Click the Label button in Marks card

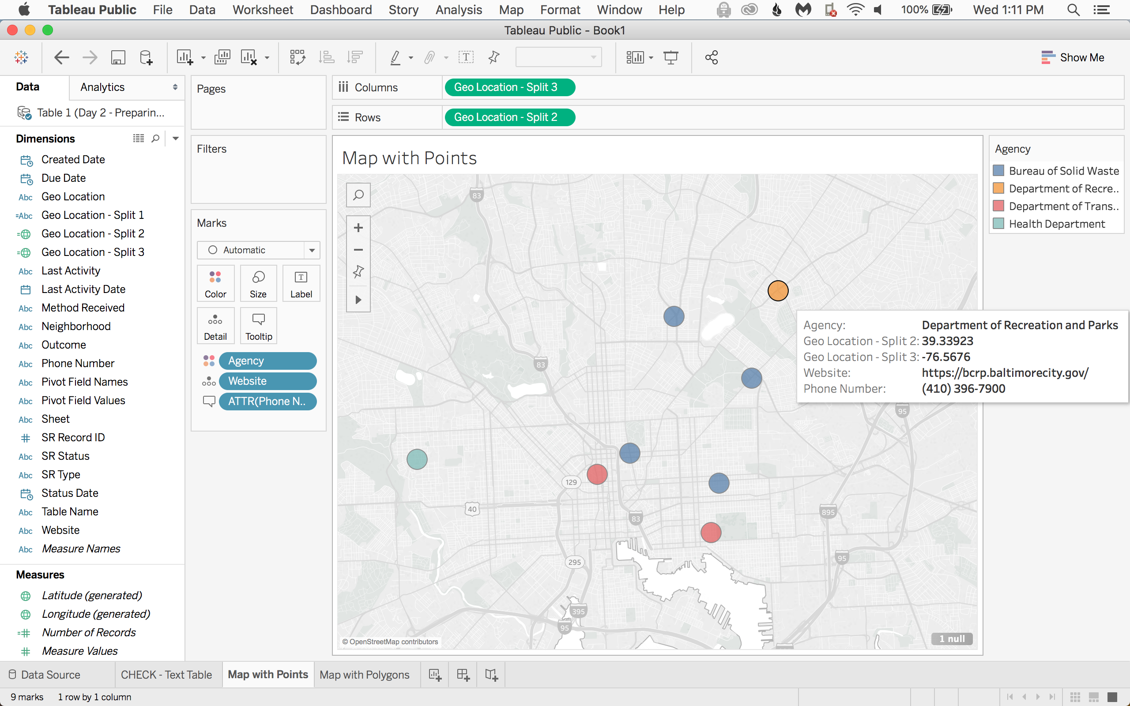(x=301, y=283)
